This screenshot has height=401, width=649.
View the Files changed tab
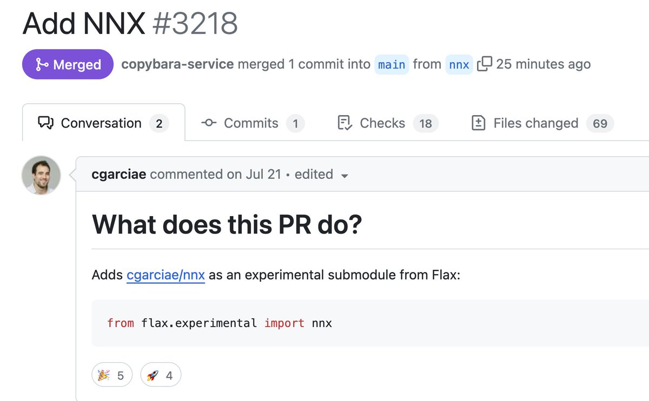[x=542, y=123]
